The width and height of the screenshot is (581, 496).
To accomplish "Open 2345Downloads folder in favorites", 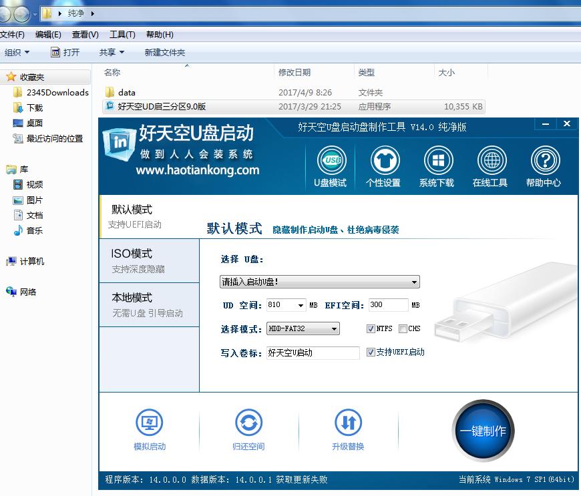I will click(51, 92).
